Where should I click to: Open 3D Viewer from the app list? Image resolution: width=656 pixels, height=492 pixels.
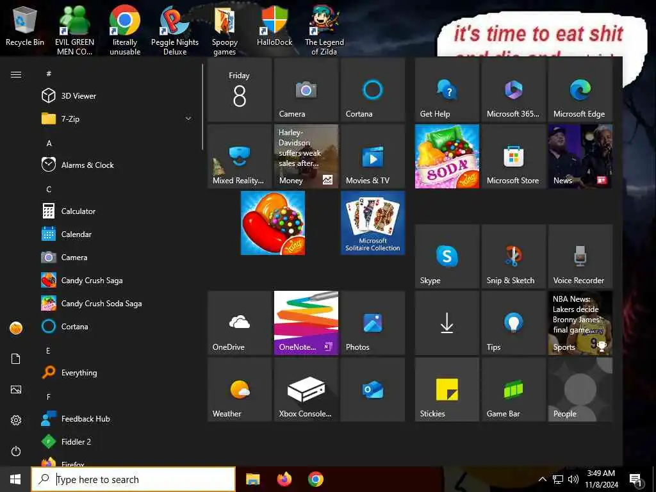(117, 96)
